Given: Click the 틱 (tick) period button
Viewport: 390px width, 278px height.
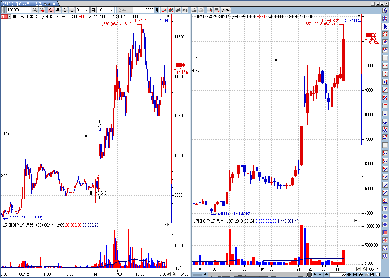Looking at the screenshot, I should [x=93, y=10].
